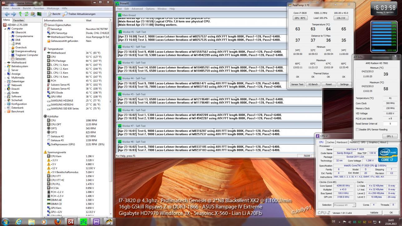
Task: Expand the Betriebssystem tree node
Action: tap(5, 66)
